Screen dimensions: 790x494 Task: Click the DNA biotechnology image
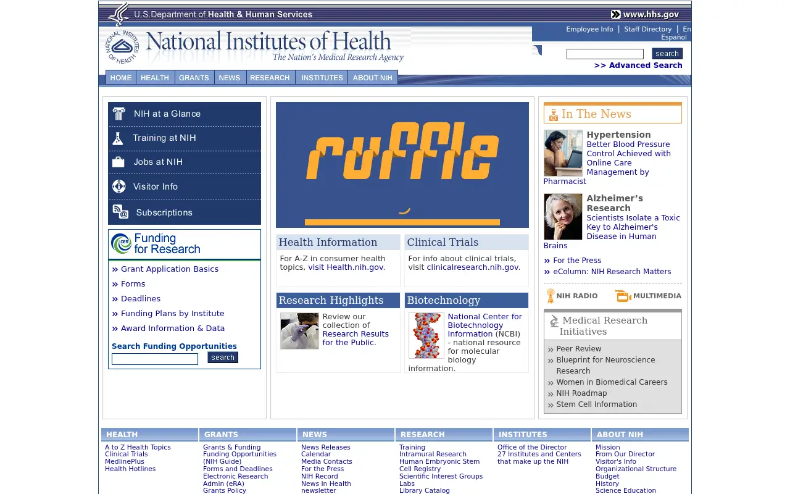pyautogui.click(x=426, y=335)
